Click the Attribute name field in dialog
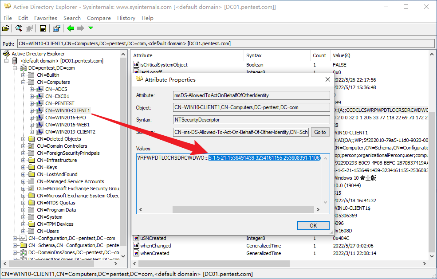 [x=252, y=95]
